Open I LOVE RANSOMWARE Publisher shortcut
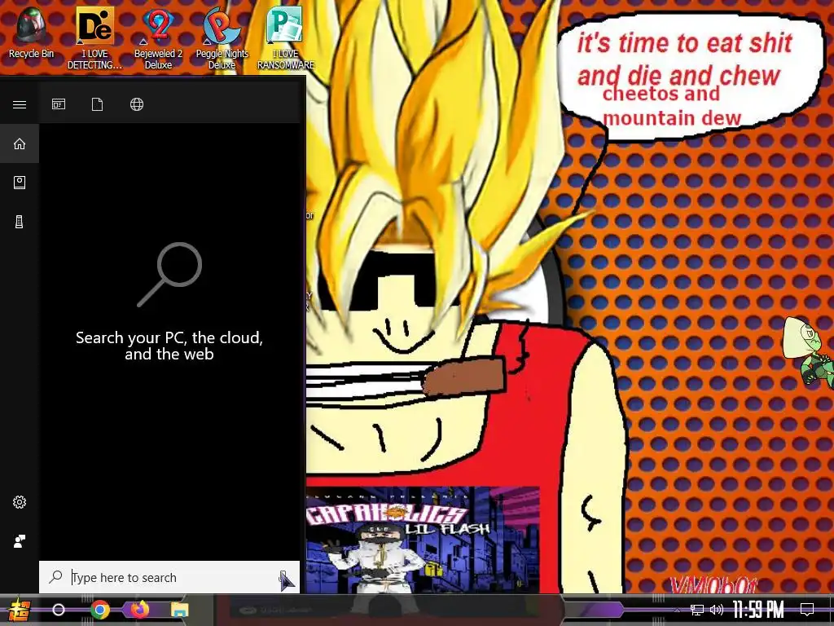 pyautogui.click(x=286, y=37)
